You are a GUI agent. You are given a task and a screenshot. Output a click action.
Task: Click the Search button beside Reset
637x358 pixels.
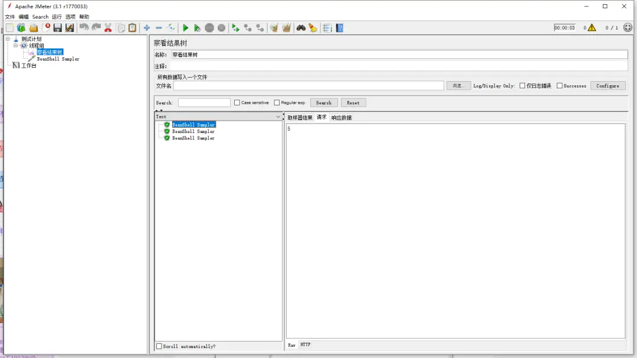click(x=324, y=103)
